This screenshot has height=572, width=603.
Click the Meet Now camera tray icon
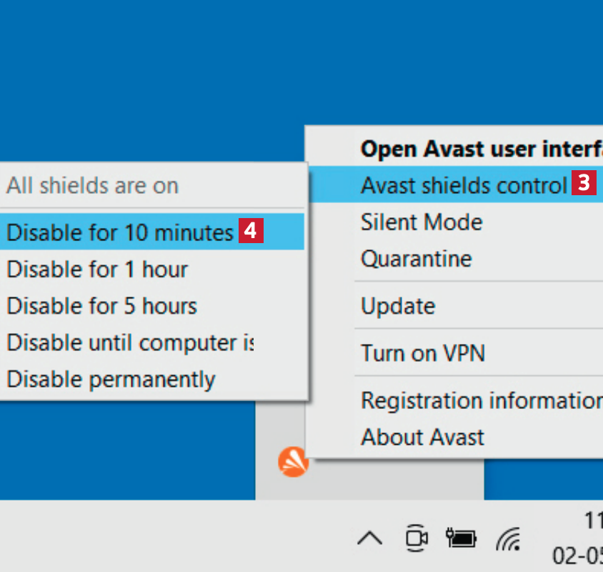416,538
